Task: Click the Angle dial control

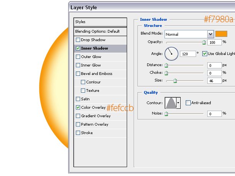Action: point(171,54)
